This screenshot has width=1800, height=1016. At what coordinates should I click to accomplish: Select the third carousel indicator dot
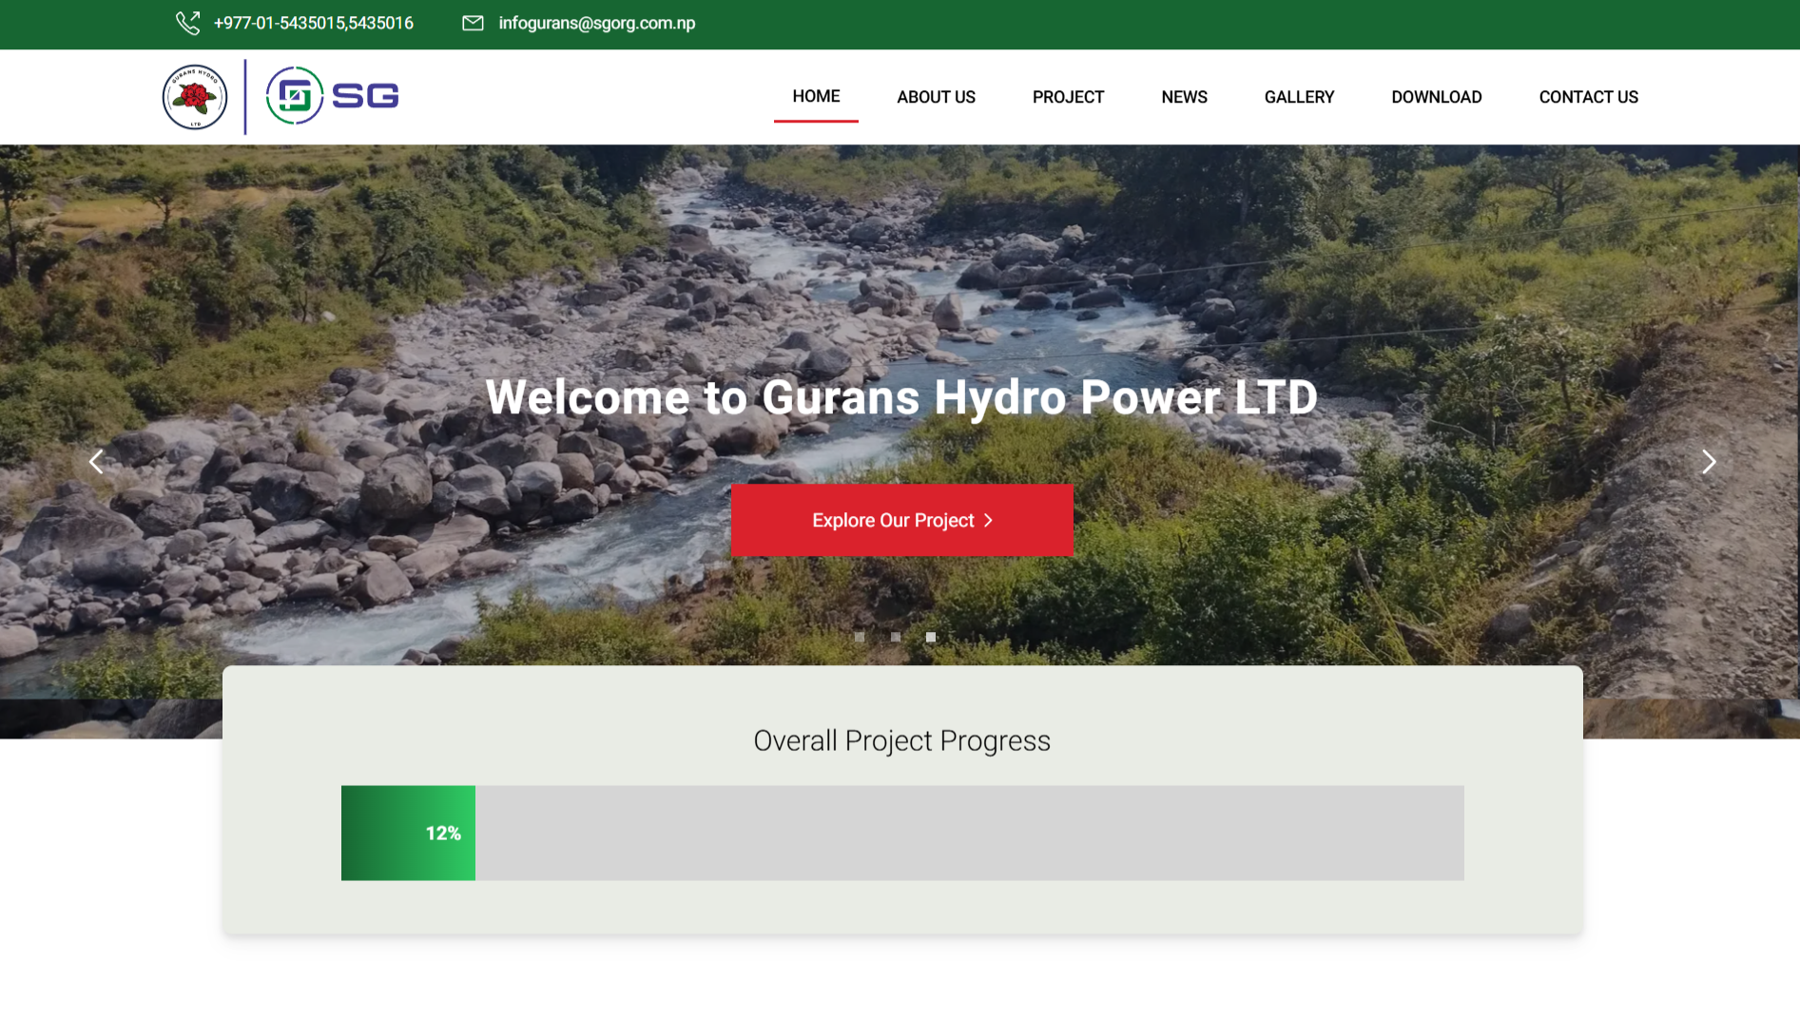(x=931, y=637)
